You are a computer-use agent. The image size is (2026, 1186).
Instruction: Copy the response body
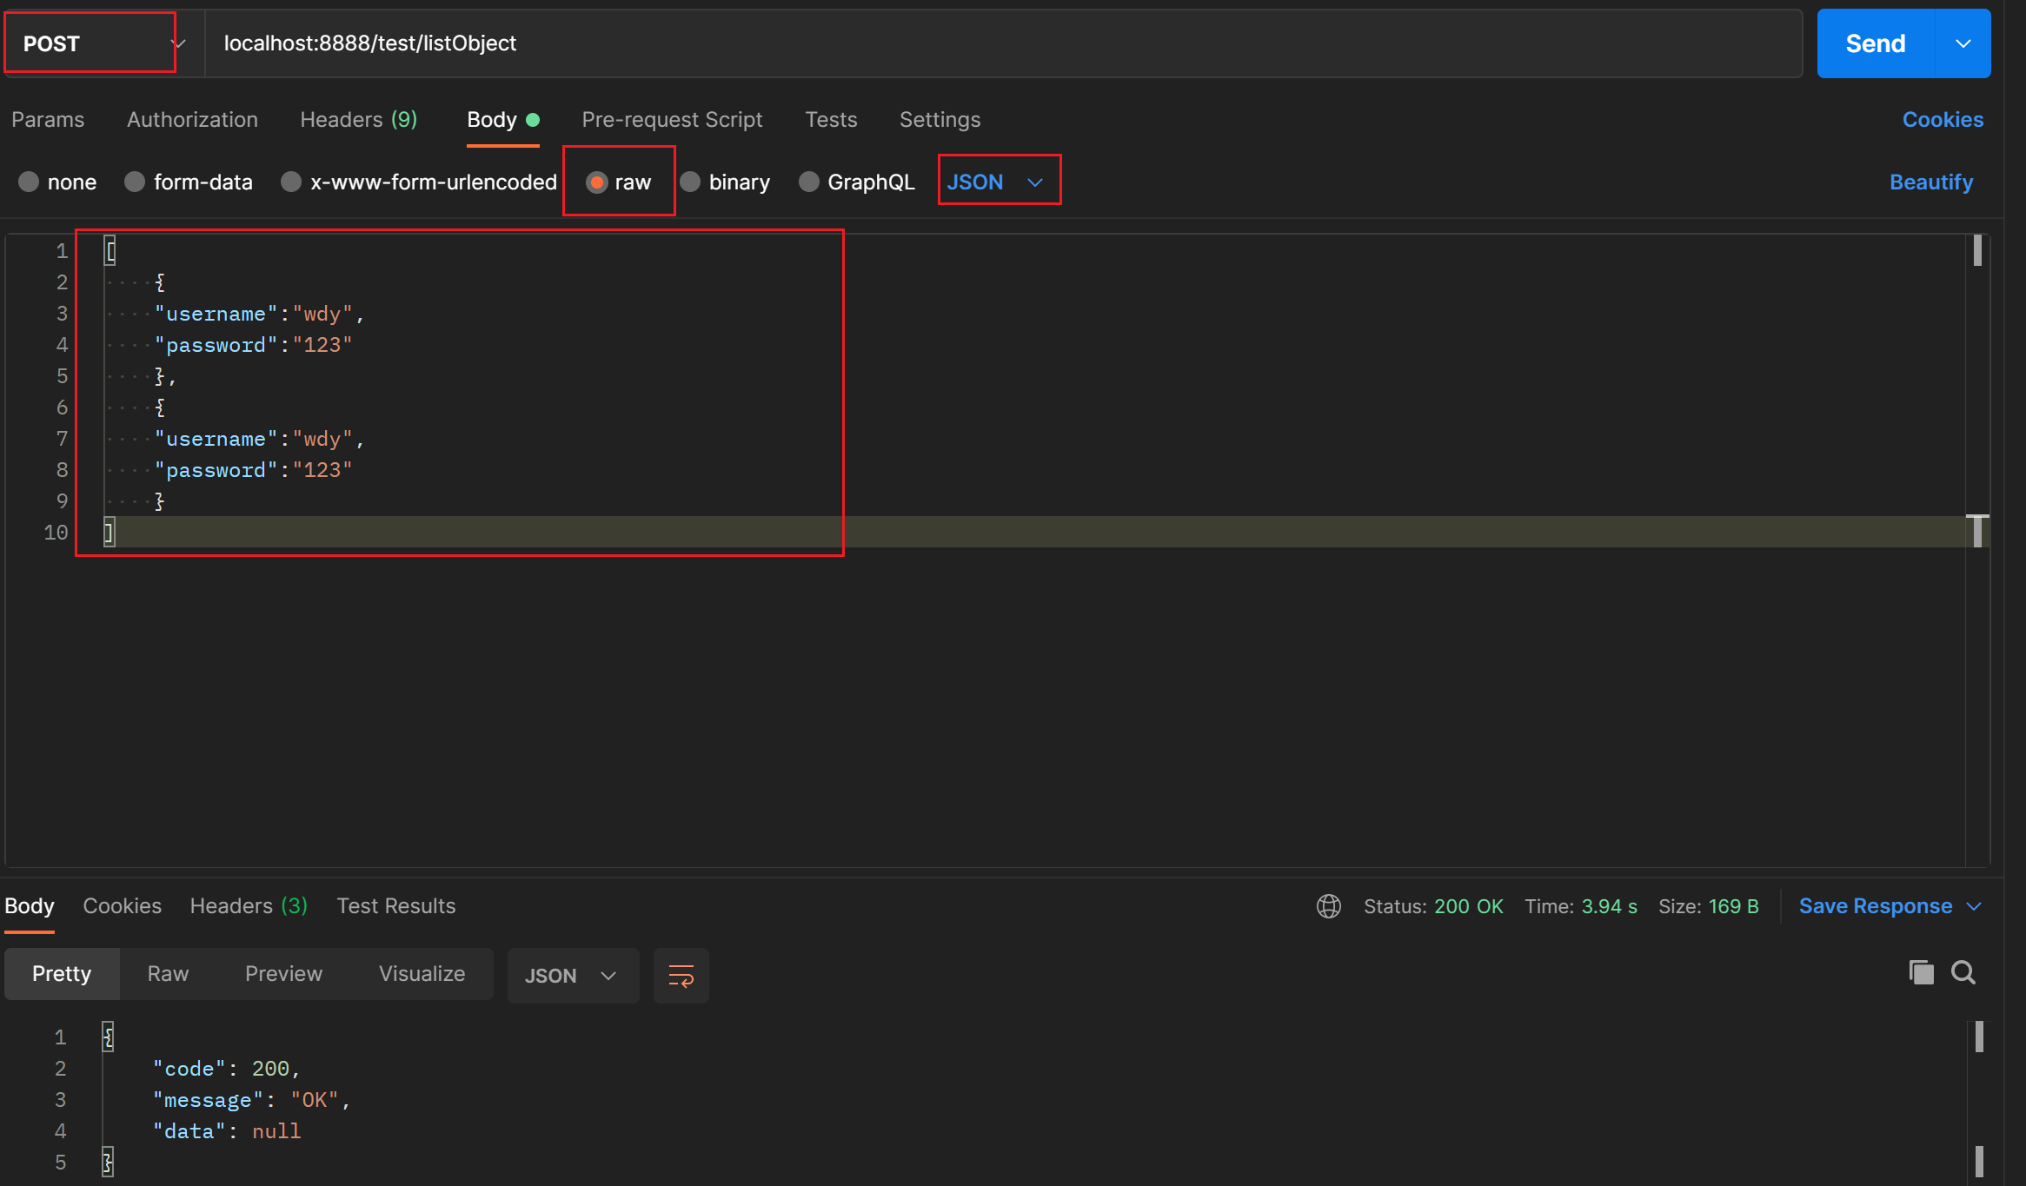[x=1921, y=972]
